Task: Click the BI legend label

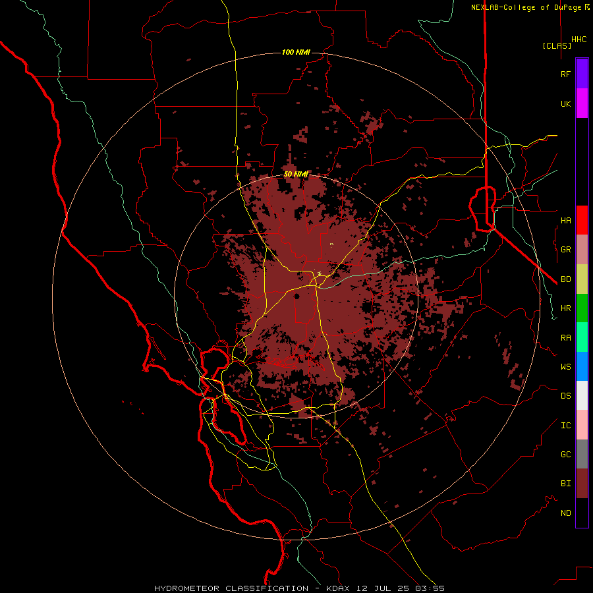Action: tap(565, 484)
